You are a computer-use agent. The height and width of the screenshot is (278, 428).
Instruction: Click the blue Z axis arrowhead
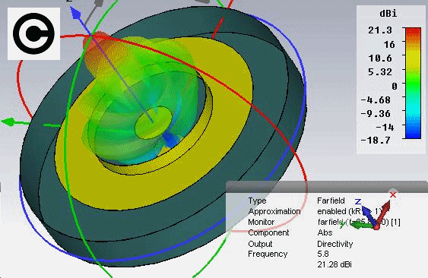coord(75,13)
